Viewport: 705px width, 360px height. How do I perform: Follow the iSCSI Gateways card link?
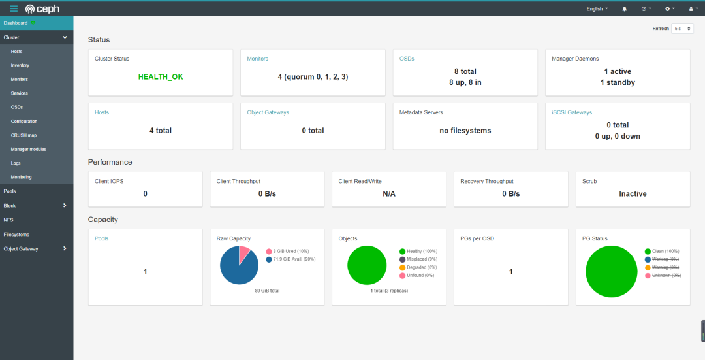pos(572,112)
